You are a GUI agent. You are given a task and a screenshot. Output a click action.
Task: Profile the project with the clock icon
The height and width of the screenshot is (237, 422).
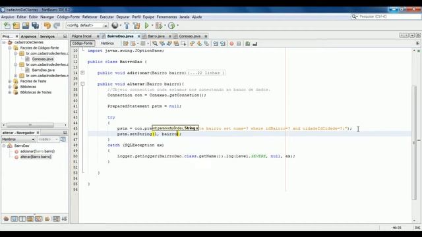(x=171, y=26)
